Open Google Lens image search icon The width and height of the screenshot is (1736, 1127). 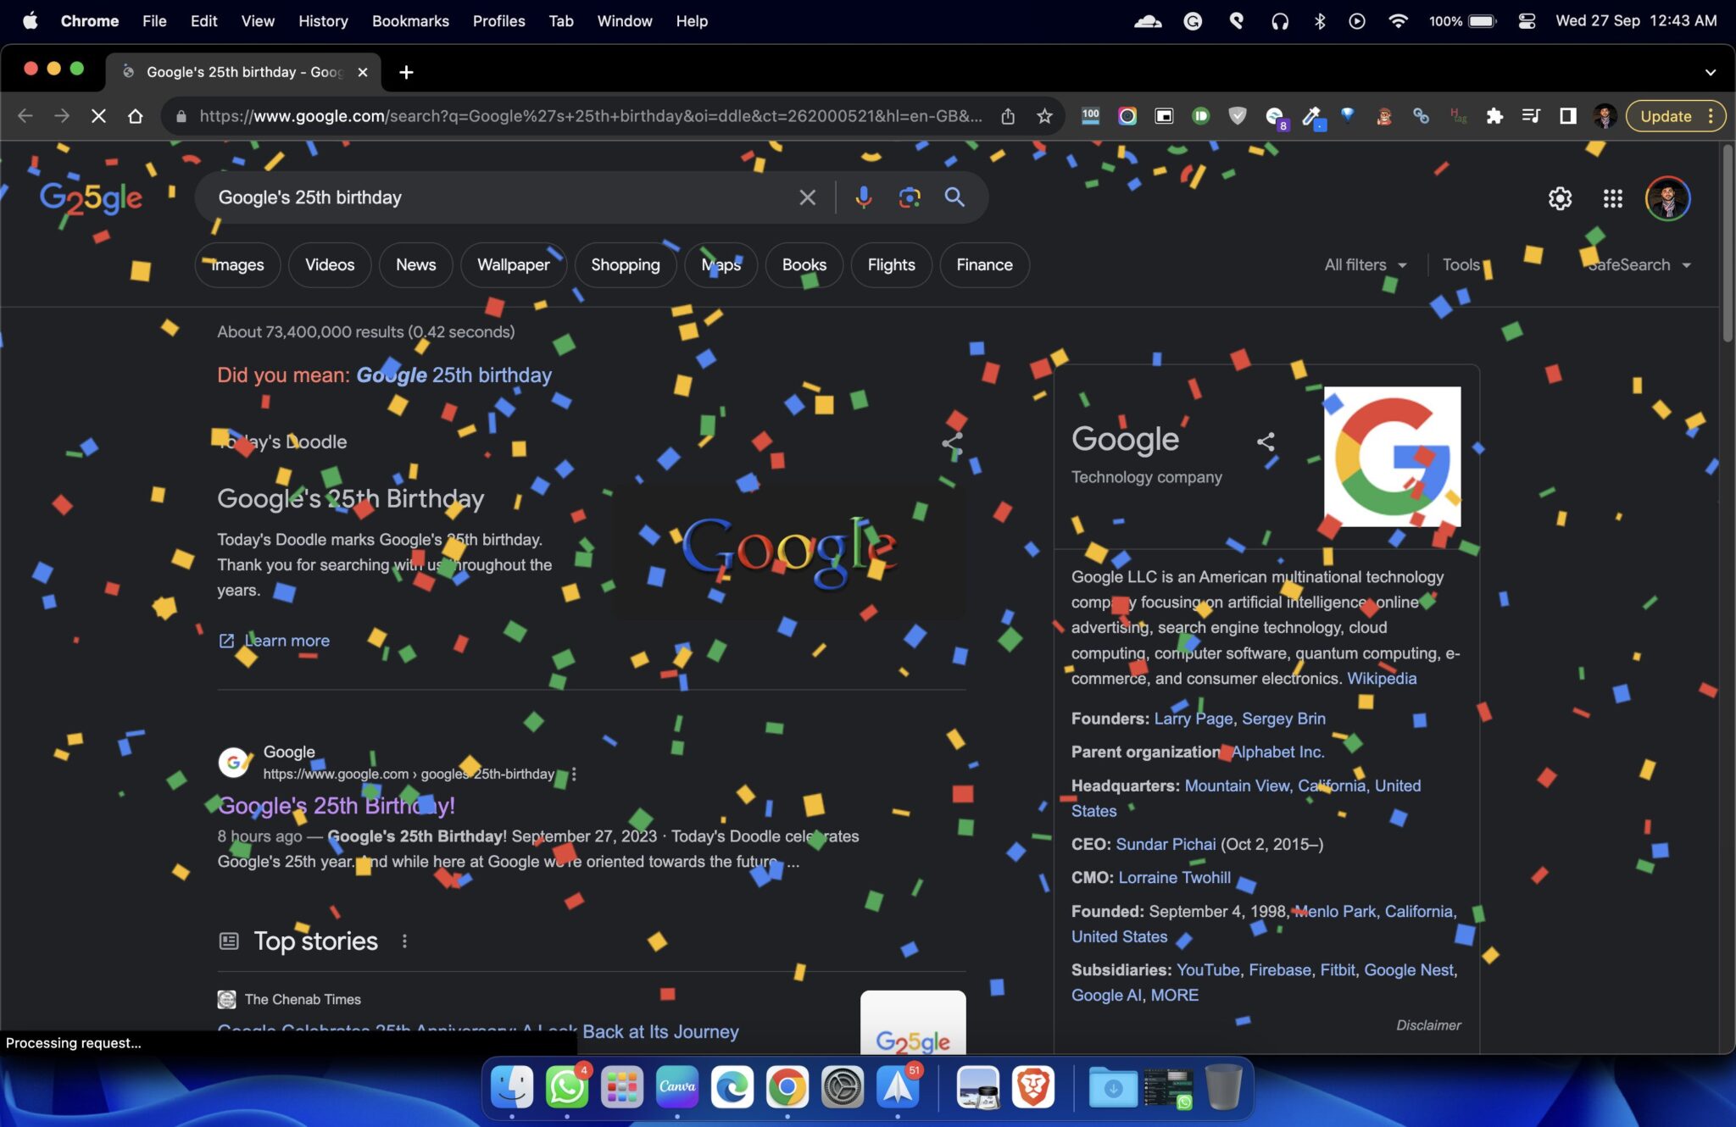[x=910, y=197]
